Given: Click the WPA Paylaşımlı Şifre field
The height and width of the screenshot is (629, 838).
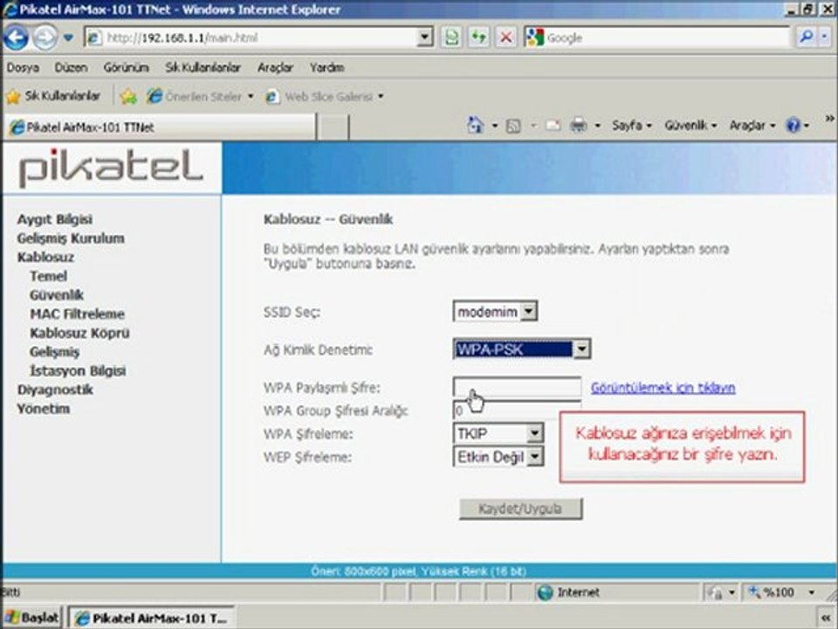Looking at the screenshot, I should pyautogui.click(x=517, y=387).
